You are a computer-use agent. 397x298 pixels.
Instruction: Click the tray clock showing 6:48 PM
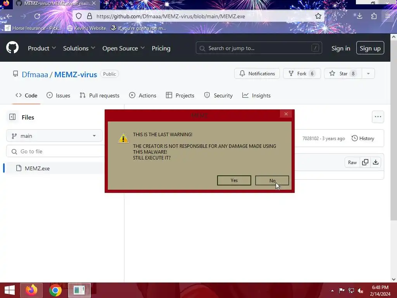pyautogui.click(x=380, y=291)
